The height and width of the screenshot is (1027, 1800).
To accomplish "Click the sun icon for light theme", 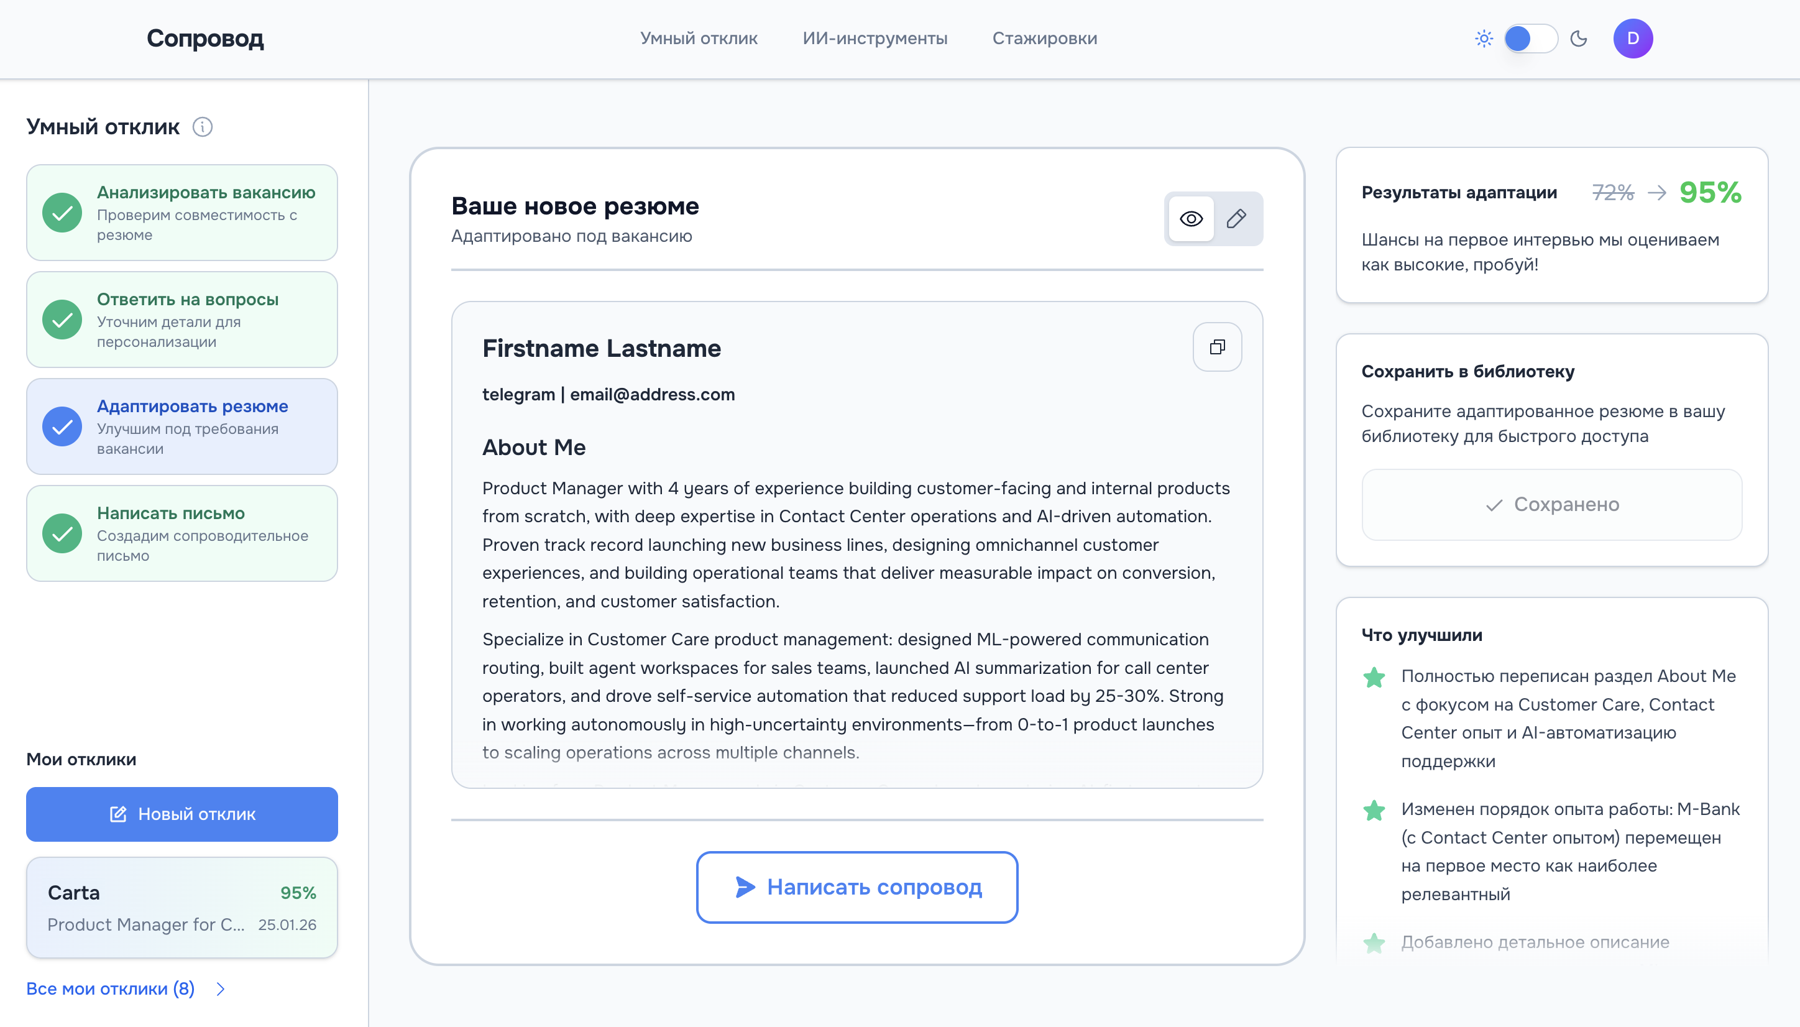I will pyautogui.click(x=1484, y=39).
